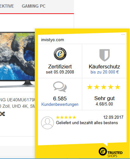Click the Käuferschutz heading
Viewport: 130px width, 159px height.
(104, 67)
